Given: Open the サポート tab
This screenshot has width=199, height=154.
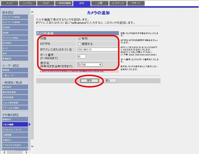Looking at the screenshot, I should 136,3.
